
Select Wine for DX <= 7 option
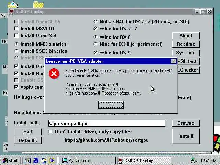96,29
